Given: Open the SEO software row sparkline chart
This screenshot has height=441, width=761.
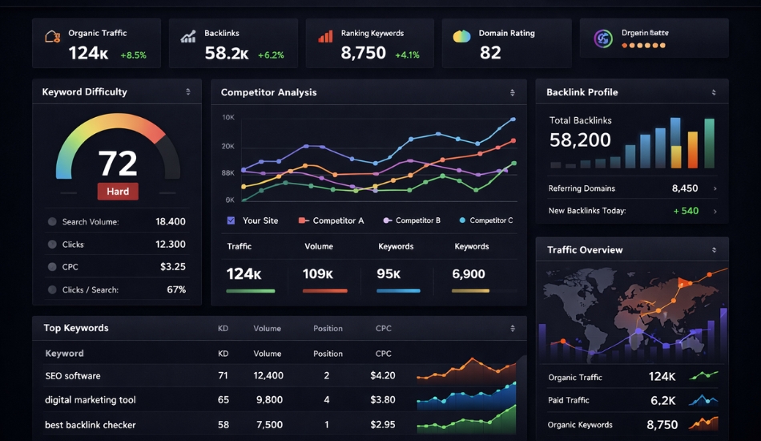Looking at the screenshot, I should [x=466, y=371].
